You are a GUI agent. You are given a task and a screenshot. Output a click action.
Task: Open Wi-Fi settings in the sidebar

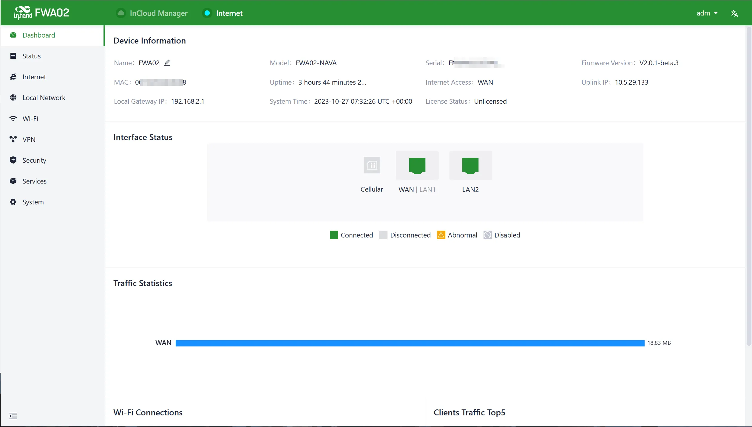pos(52,119)
